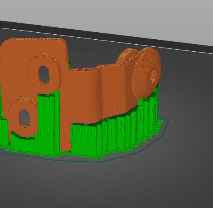213x208 pixels.
Task: Click the lower oval slot hole in model
Action: 24,118
